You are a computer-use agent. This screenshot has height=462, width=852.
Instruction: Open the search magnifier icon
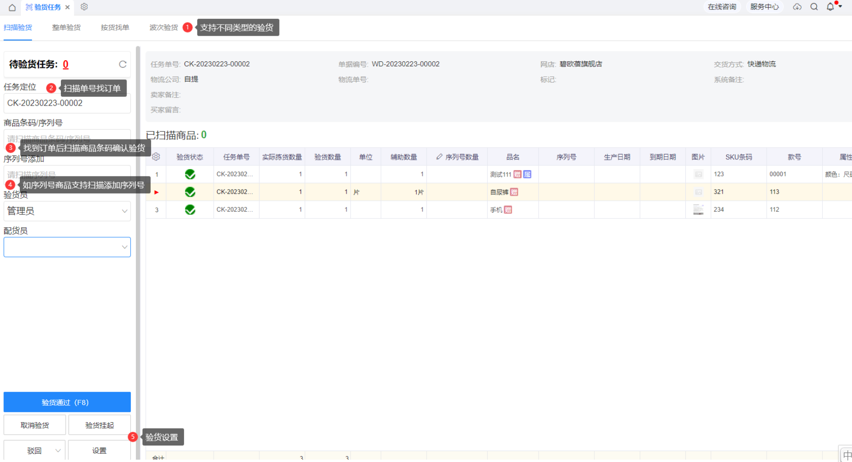coord(814,7)
